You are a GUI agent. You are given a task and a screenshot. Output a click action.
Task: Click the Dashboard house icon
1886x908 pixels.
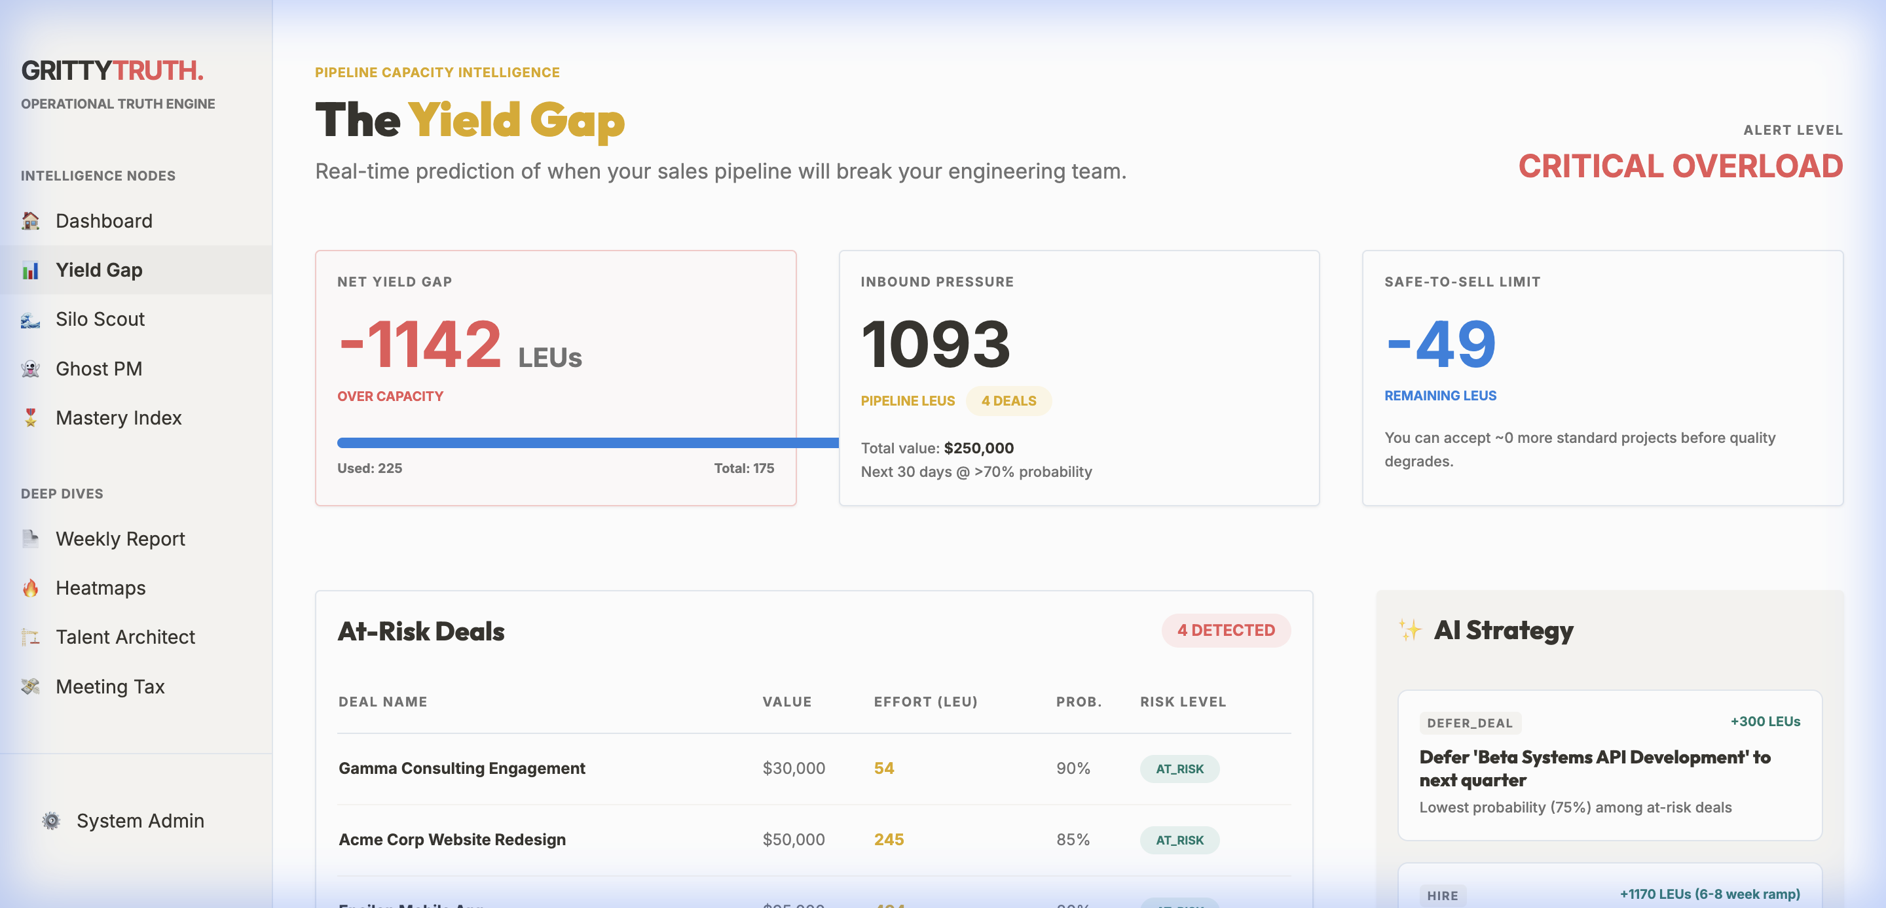pos(30,220)
